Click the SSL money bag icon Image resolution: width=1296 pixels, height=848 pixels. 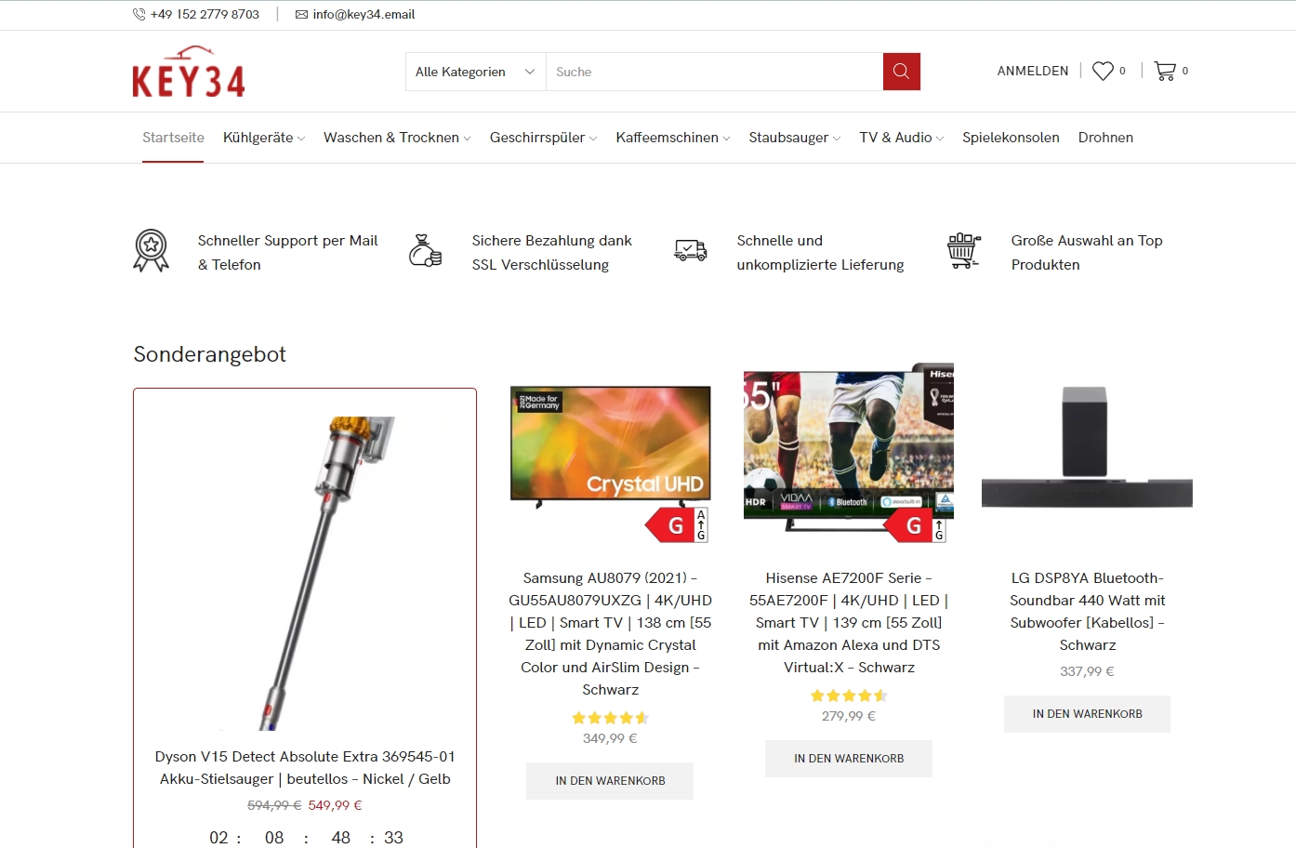[425, 251]
